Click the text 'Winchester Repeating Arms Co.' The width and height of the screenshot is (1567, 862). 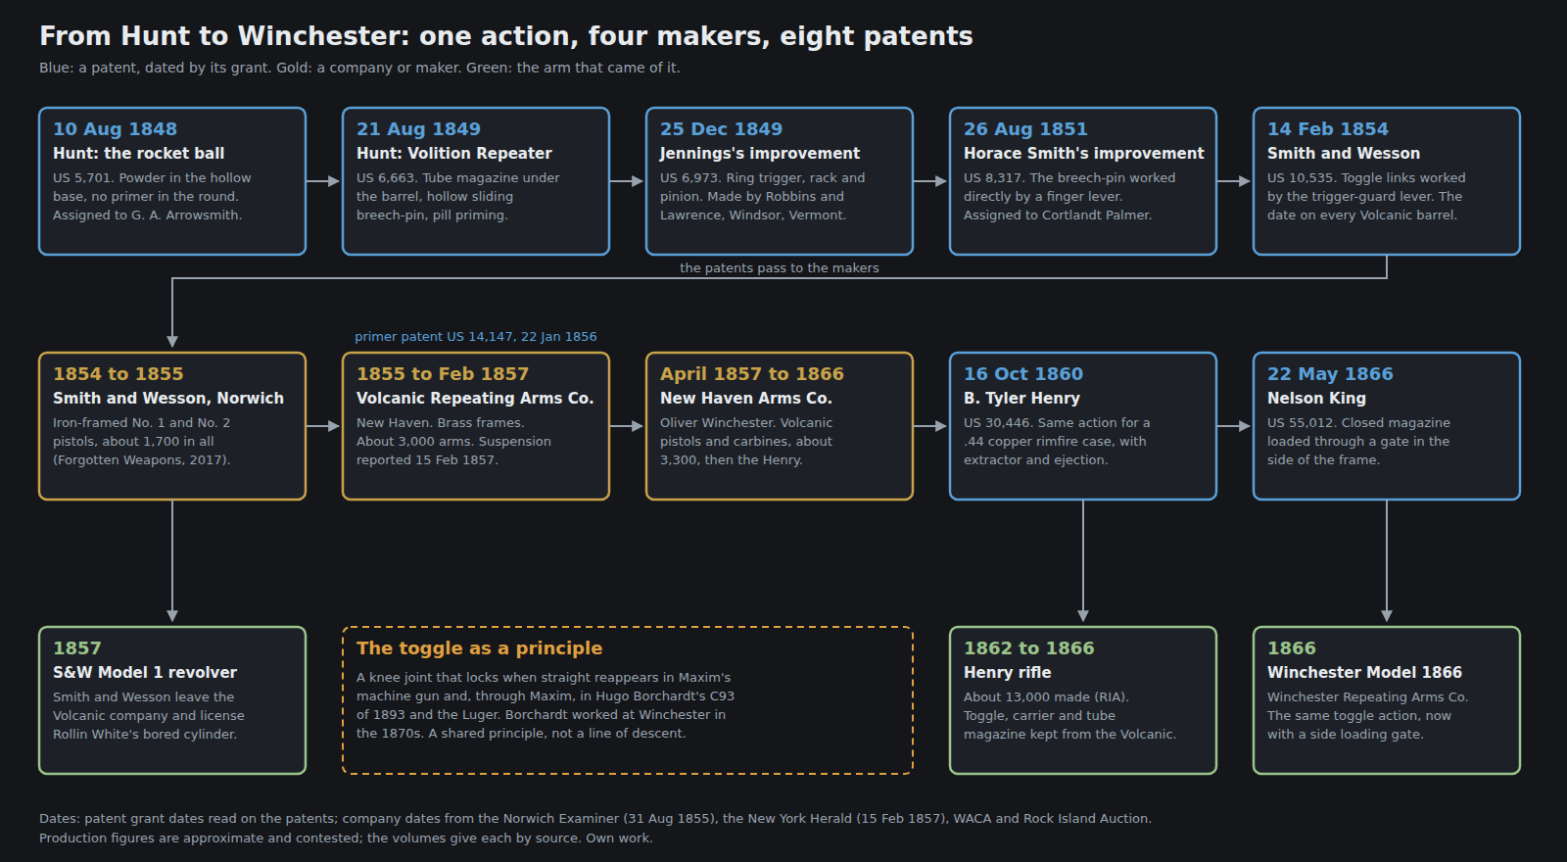(1368, 697)
